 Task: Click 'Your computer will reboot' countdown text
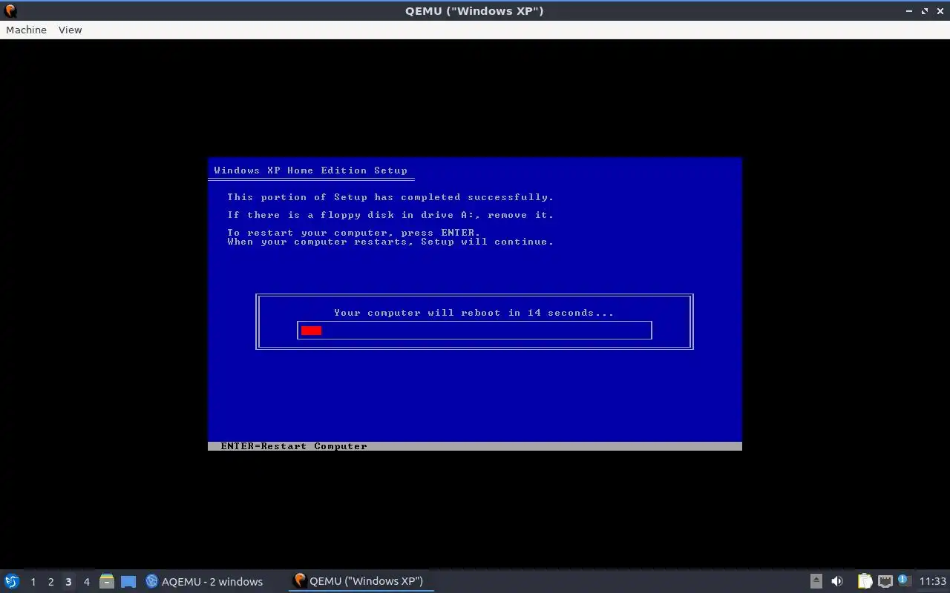(474, 313)
